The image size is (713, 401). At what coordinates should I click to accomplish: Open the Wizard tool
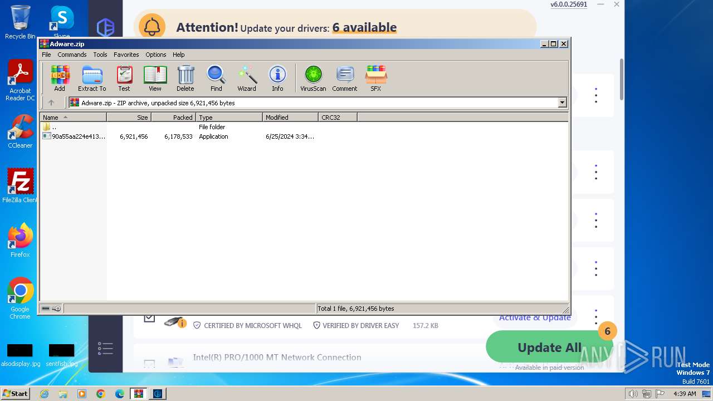(247, 79)
